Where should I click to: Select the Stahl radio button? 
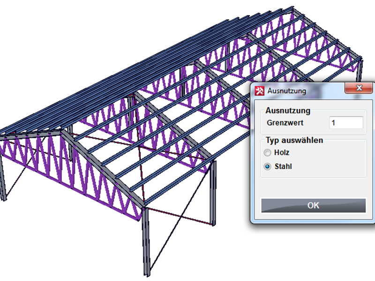click(x=267, y=166)
